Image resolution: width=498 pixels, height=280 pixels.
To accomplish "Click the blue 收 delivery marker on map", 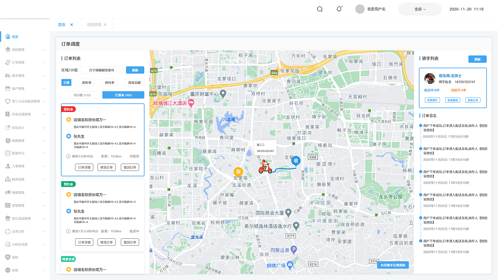I will [296, 161].
